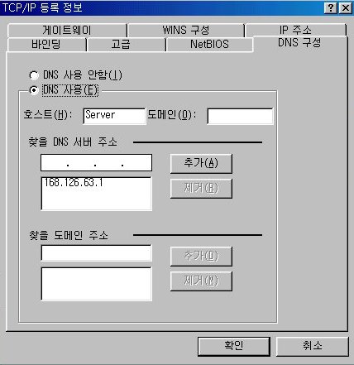Close the TCP/IP dialog with X
Screen dimensions: 354x365
coord(345,8)
